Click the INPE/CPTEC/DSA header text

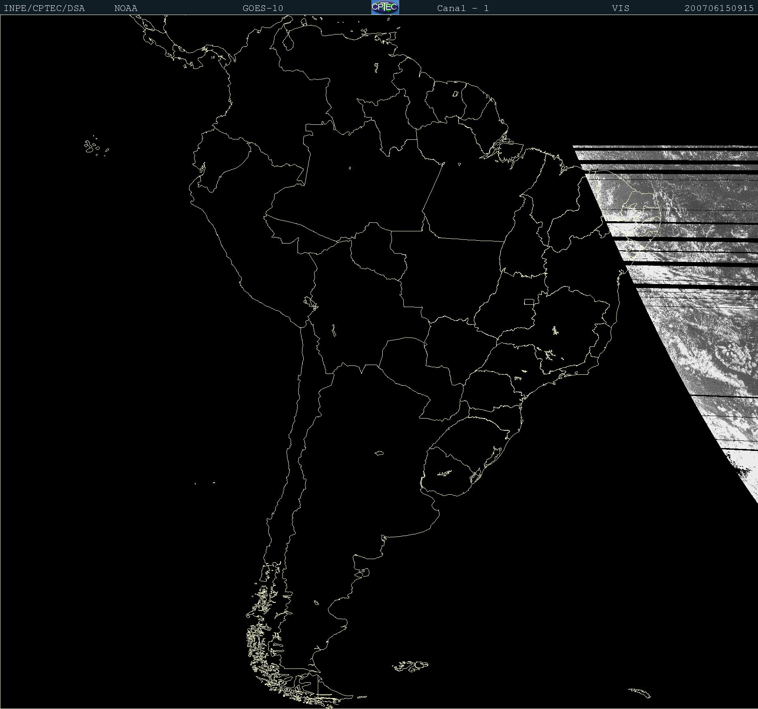pos(44,9)
